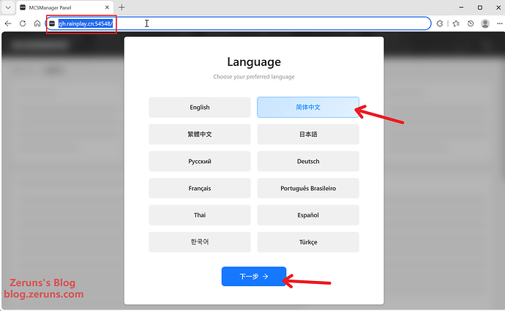505x311 pixels.
Task: Open the favorites star icon
Action: [x=456, y=23]
